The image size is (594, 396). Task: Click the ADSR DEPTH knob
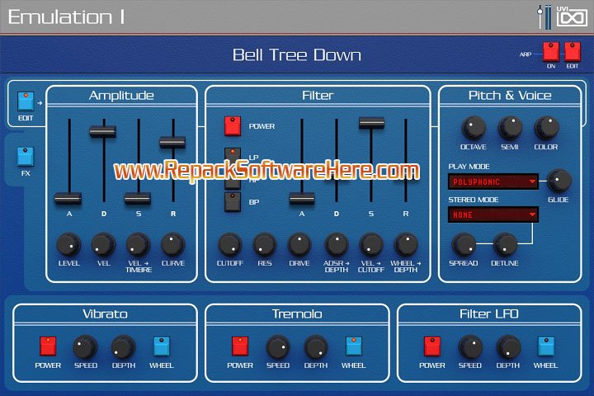[x=337, y=244]
